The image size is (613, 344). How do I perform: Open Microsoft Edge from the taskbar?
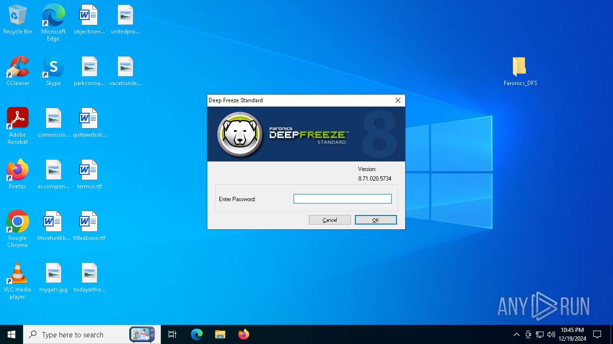(x=197, y=334)
